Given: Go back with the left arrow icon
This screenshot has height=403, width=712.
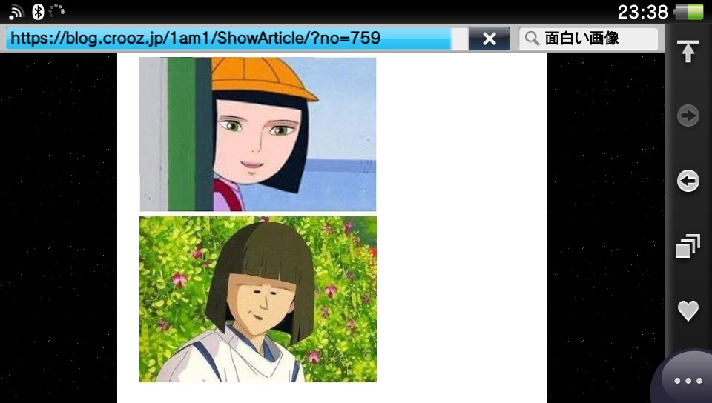Looking at the screenshot, I should pyautogui.click(x=688, y=181).
